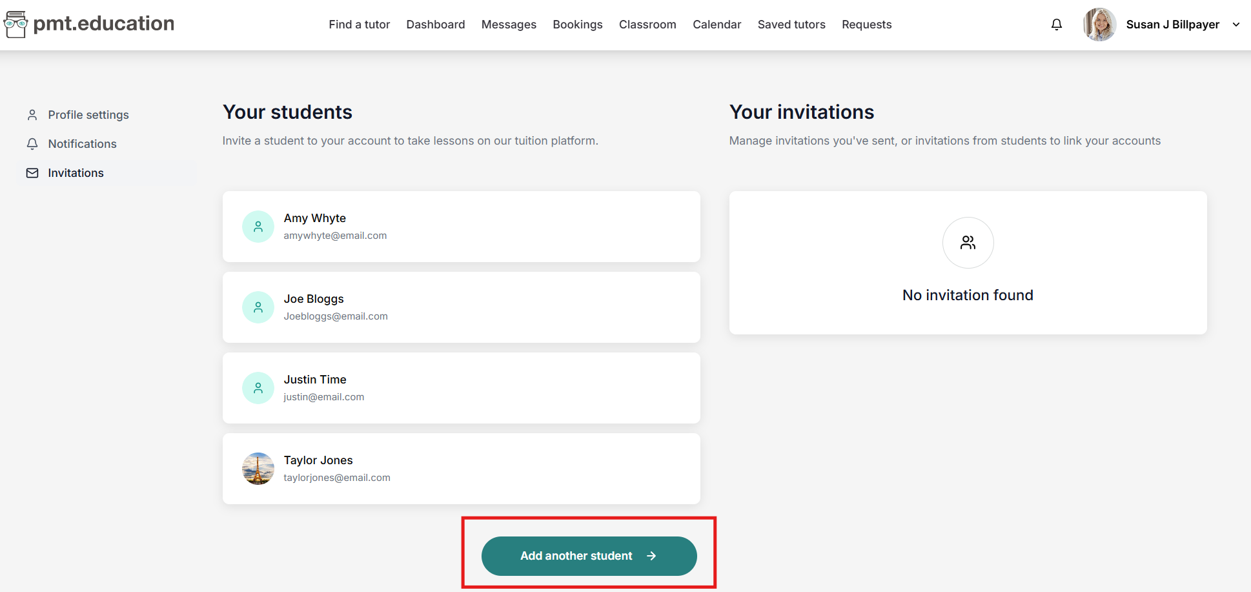
Task: Click the pmt.education owl logo
Action: pyautogui.click(x=15, y=25)
